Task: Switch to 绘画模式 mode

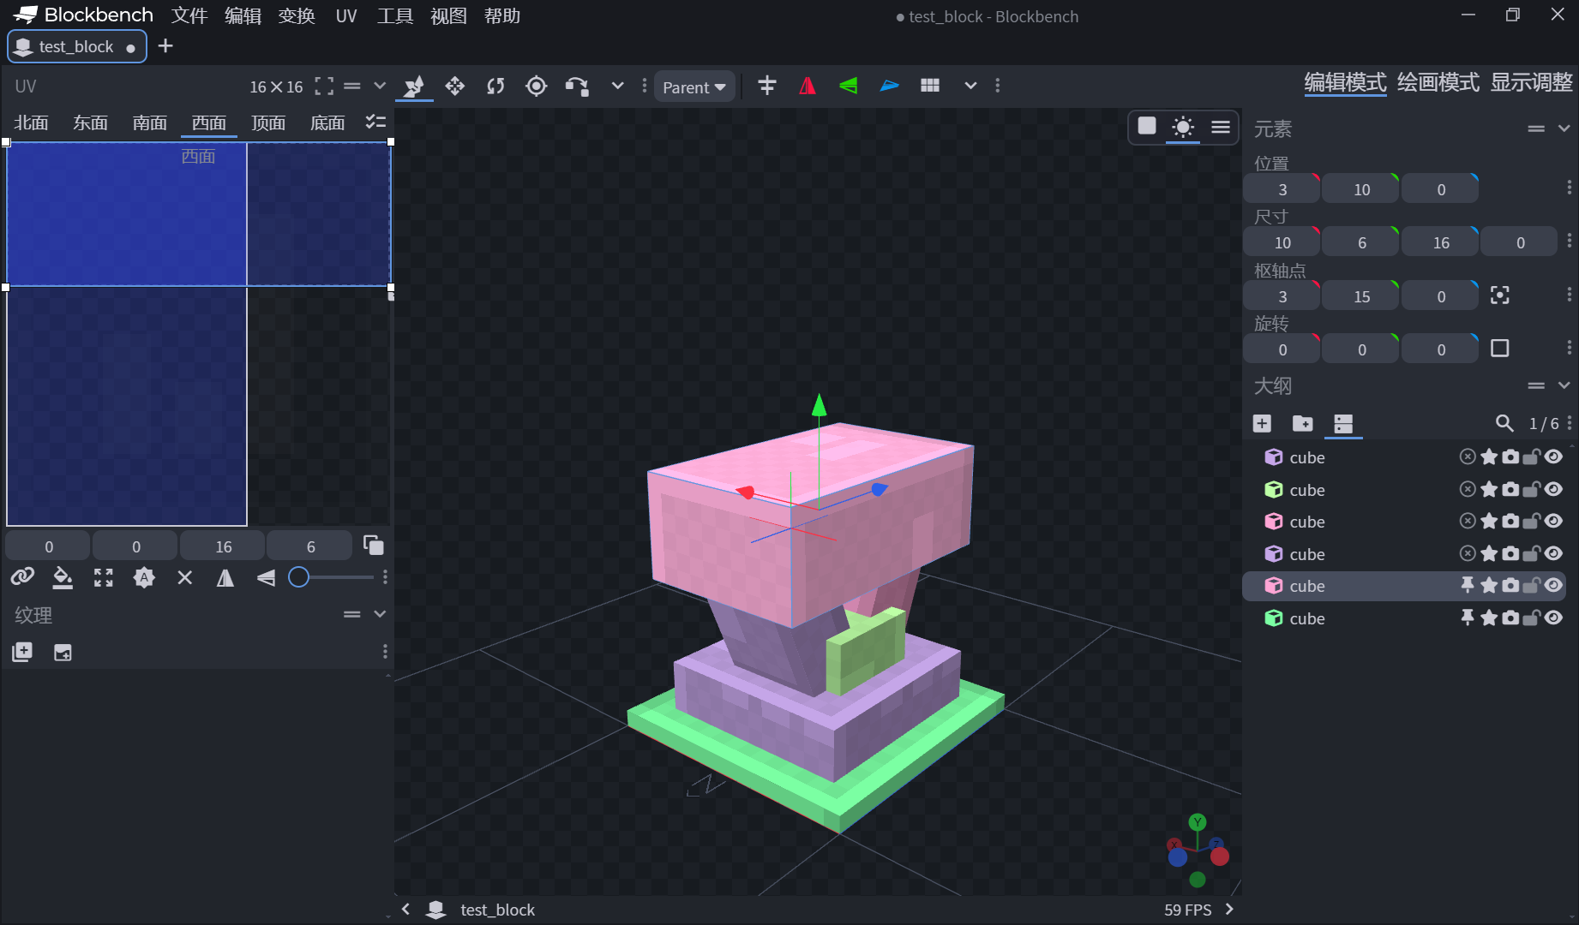Action: (1438, 82)
